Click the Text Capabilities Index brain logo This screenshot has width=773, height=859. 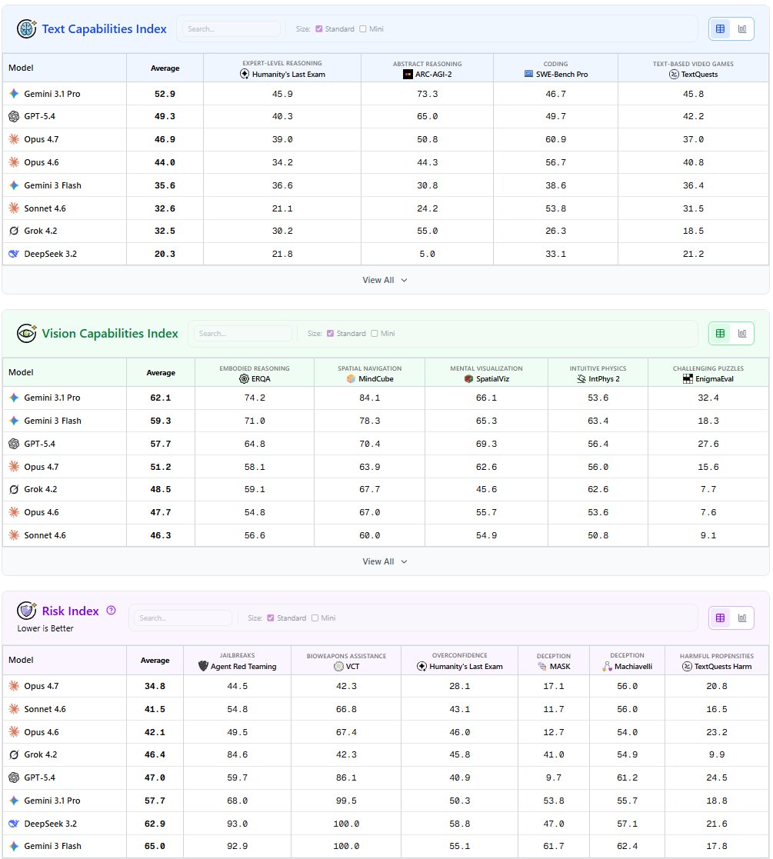tap(26, 28)
